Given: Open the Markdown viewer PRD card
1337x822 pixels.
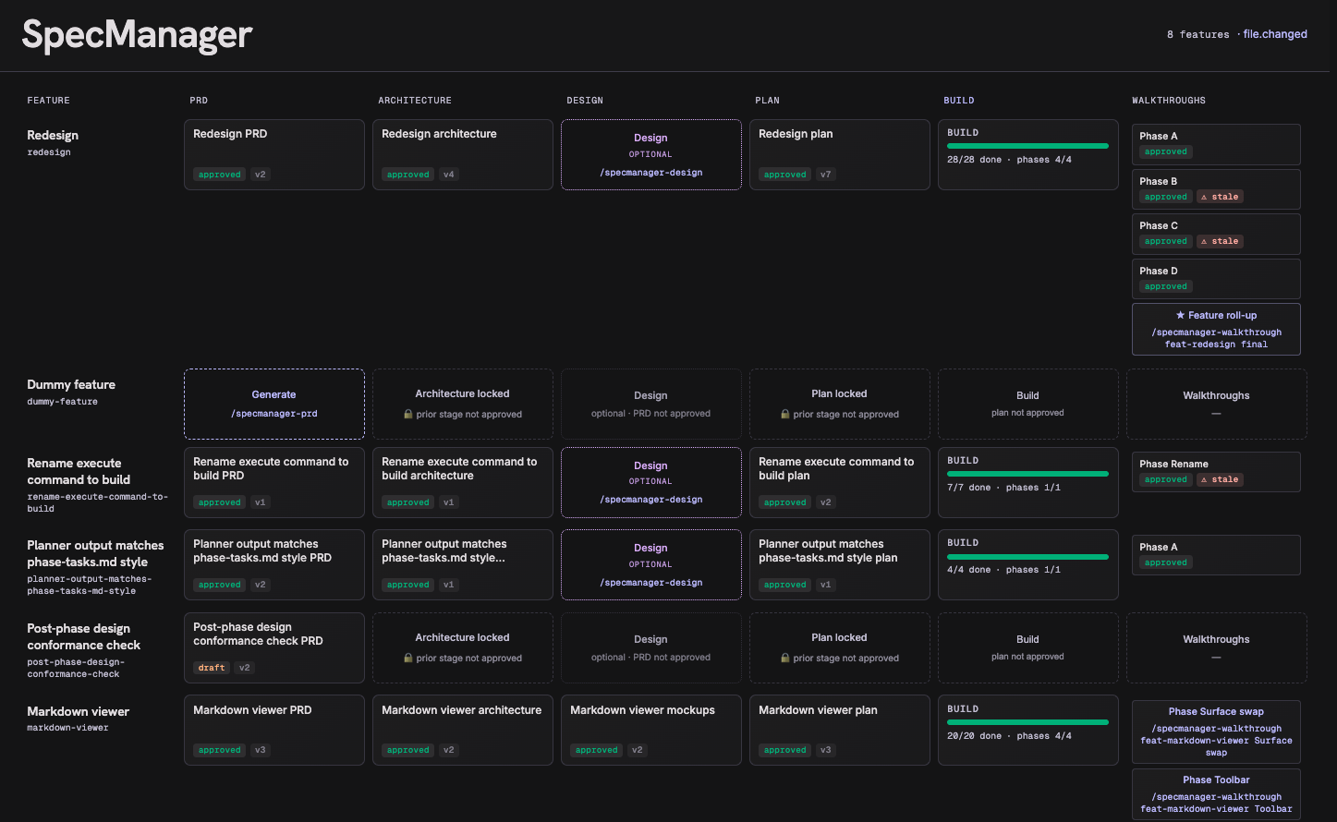Looking at the screenshot, I should (x=274, y=730).
